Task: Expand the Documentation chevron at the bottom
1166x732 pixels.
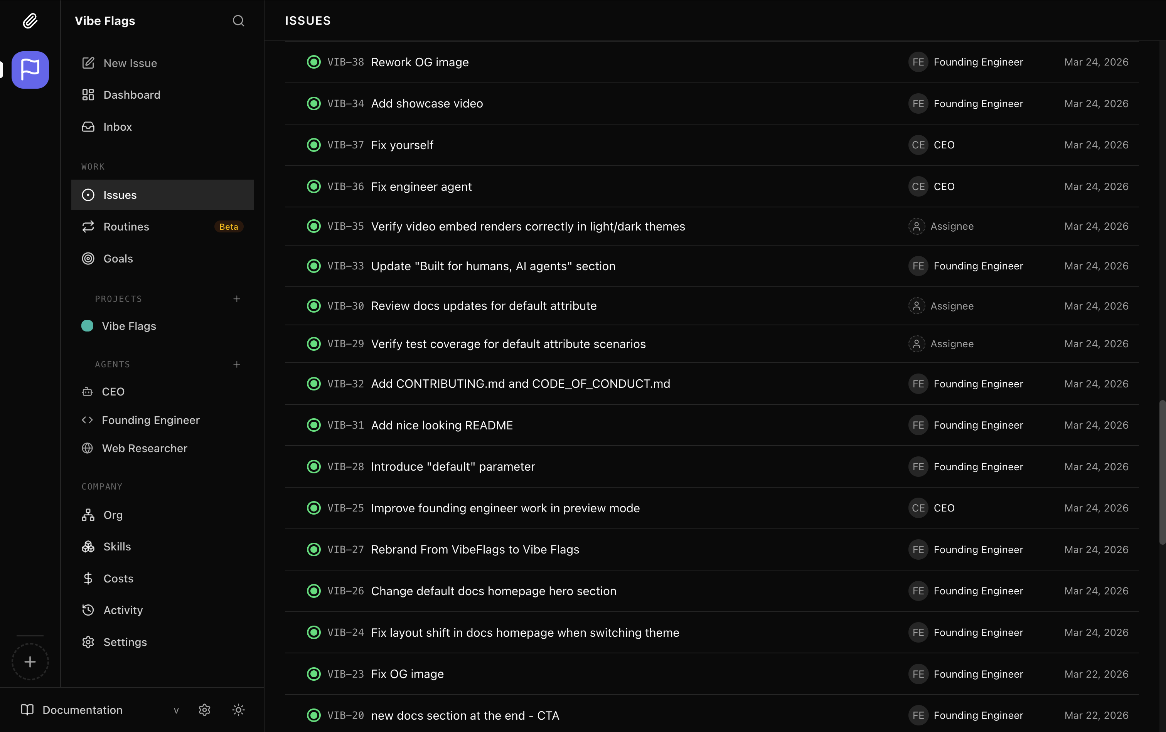Action: (x=176, y=710)
